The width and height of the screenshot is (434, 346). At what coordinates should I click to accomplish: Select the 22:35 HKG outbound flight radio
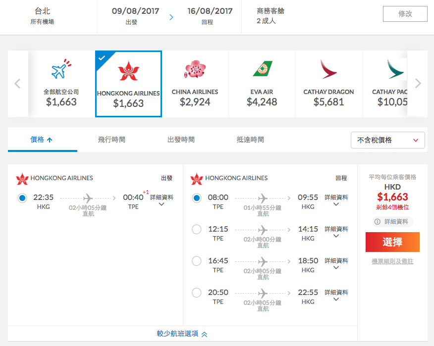click(x=22, y=198)
